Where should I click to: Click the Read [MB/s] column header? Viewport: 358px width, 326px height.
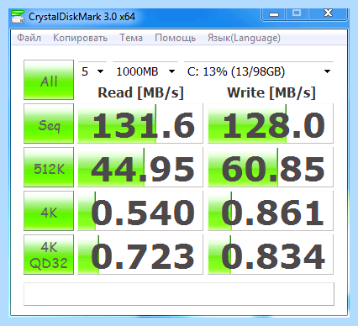[x=140, y=92]
